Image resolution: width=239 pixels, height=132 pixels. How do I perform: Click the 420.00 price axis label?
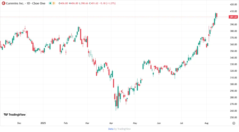[233, 5]
